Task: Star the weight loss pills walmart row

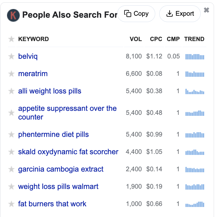Action: click(x=11, y=187)
